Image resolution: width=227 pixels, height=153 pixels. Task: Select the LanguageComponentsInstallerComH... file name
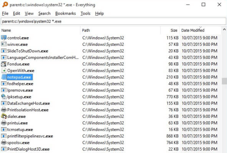click(43, 57)
